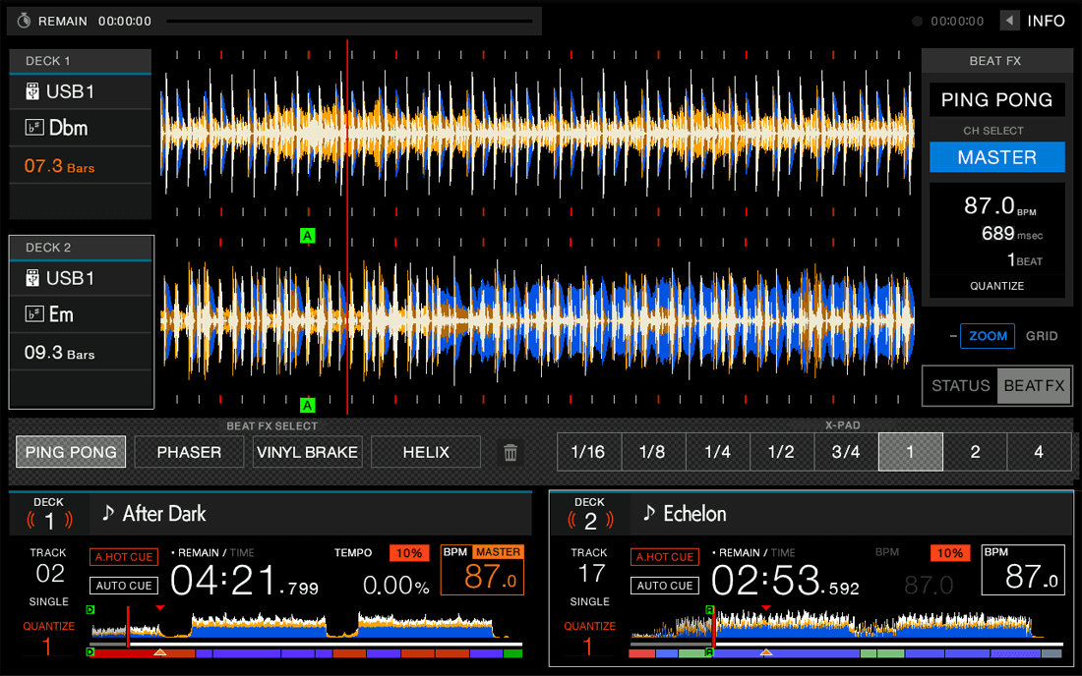1082x676 pixels.
Task: Click the trash icon in Beat FX Select
Action: [511, 452]
